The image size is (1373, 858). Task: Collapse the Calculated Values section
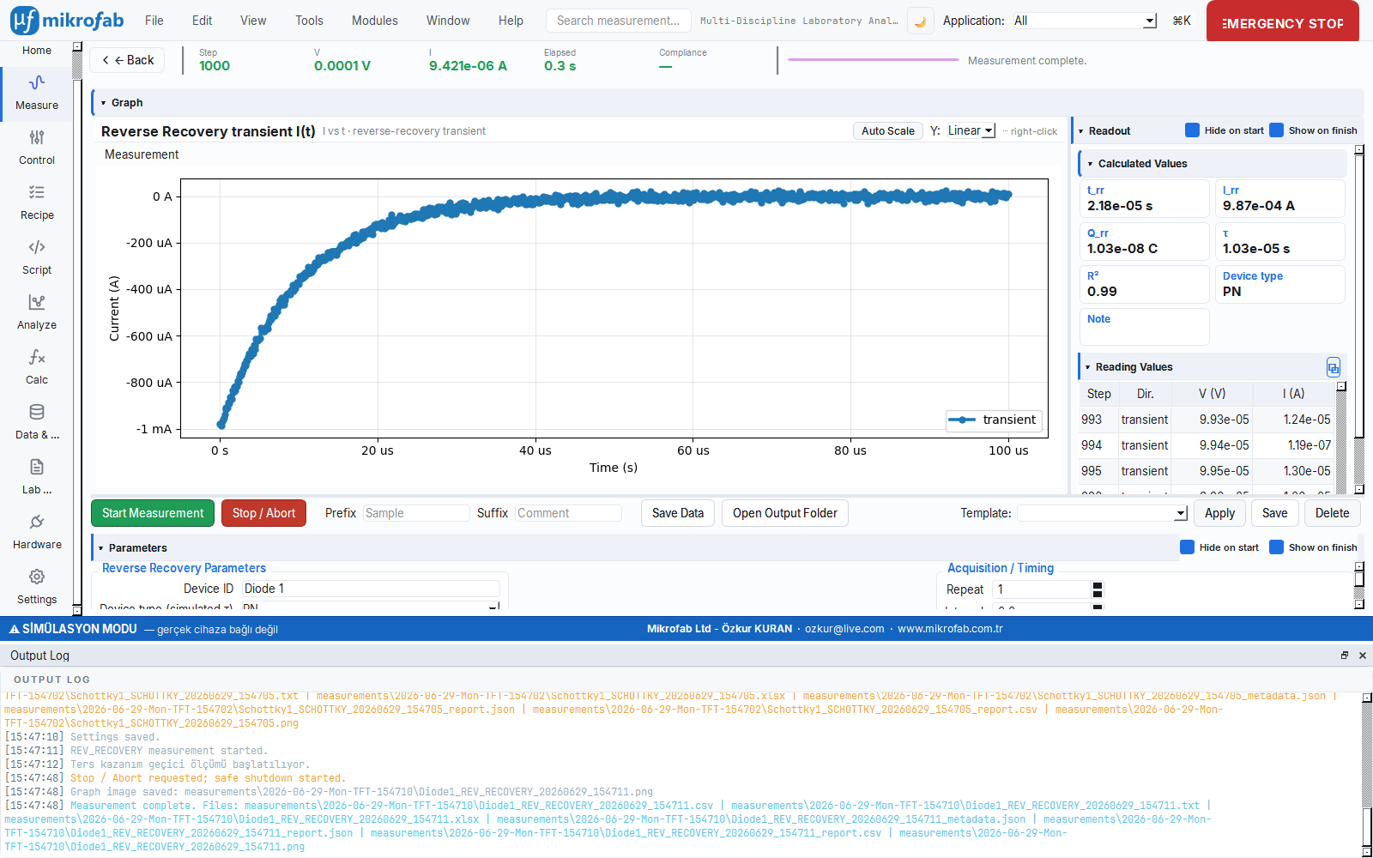[1091, 164]
